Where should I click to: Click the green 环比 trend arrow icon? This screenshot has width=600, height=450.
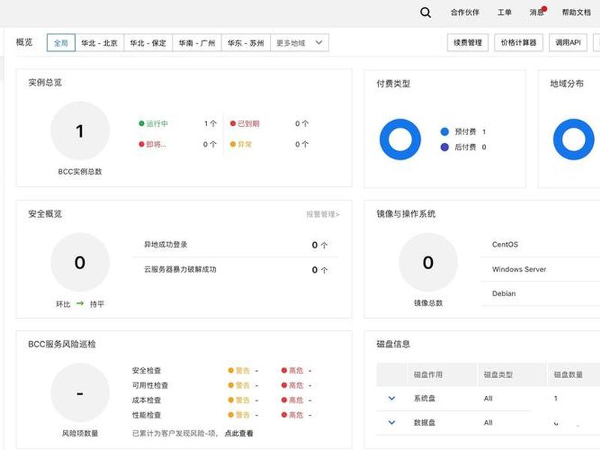click(x=80, y=304)
